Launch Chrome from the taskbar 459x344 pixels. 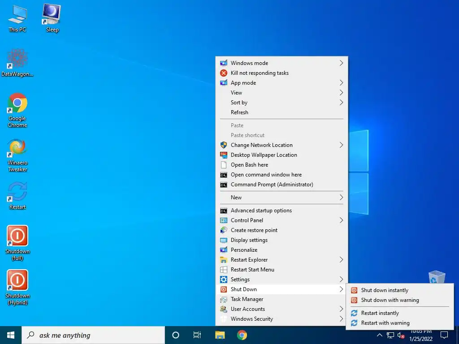pyautogui.click(x=242, y=335)
